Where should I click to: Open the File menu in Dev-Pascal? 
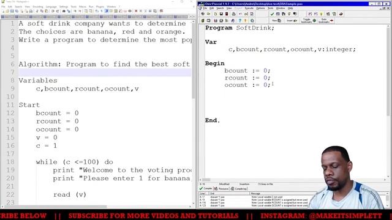(x=205, y=8)
